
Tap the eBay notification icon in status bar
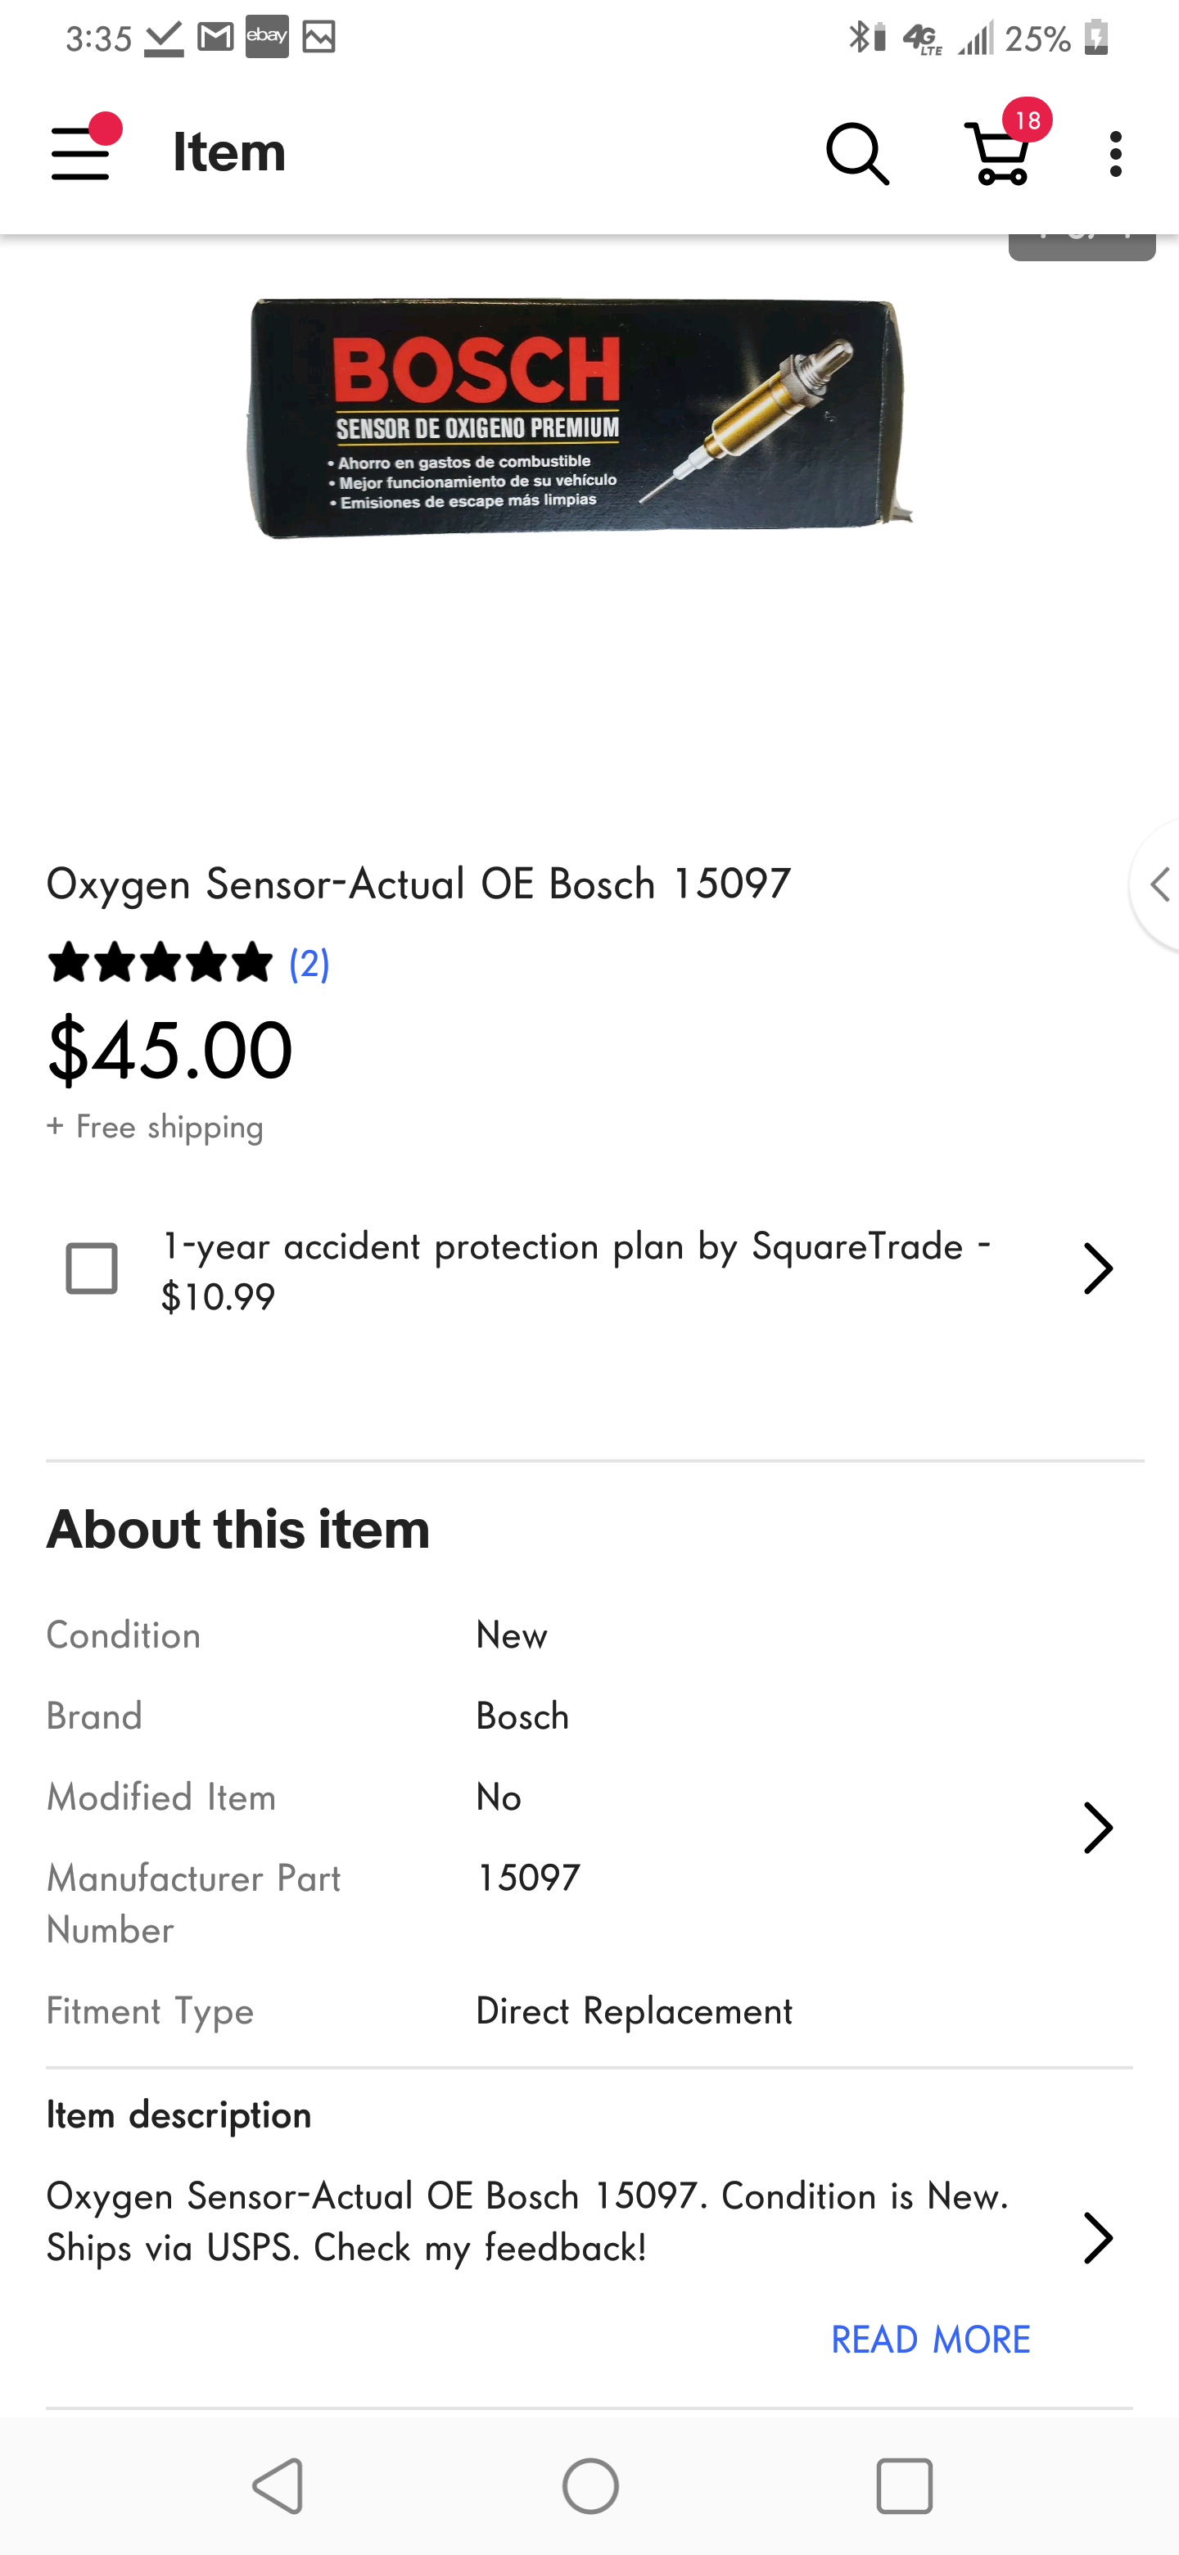(267, 37)
